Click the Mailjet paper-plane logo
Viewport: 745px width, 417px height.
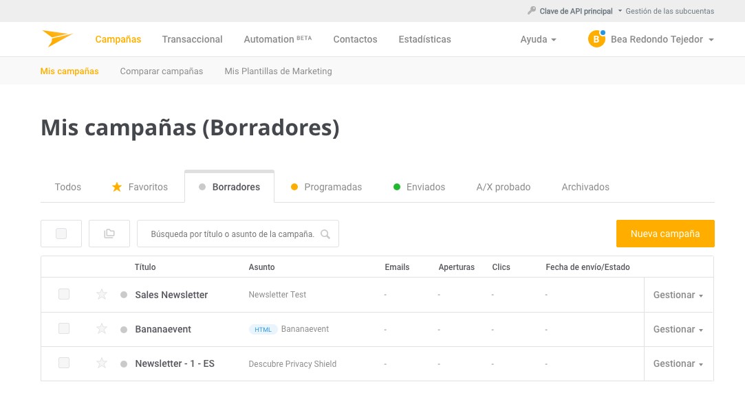57,38
